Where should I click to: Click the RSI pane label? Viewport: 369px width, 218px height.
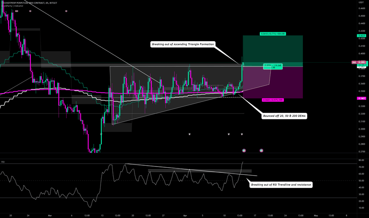pyautogui.click(x=3, y=162)
